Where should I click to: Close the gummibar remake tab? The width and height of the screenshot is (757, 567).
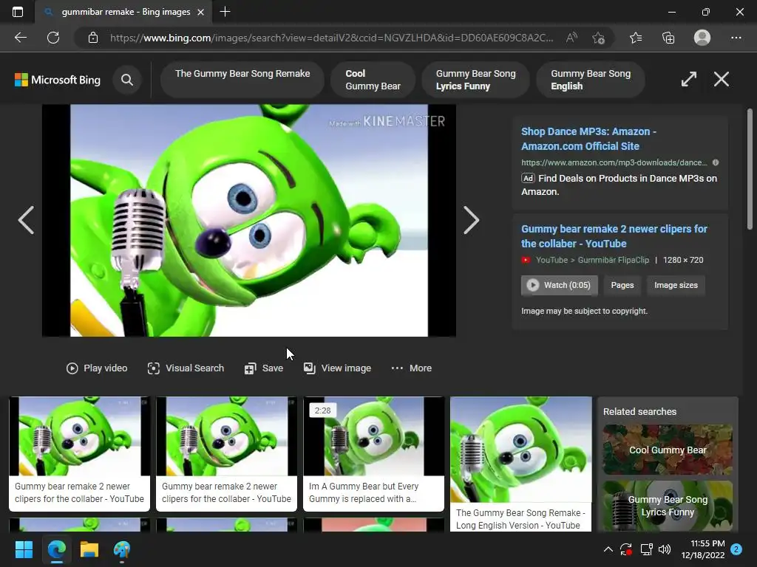click(x=200, y=12)
